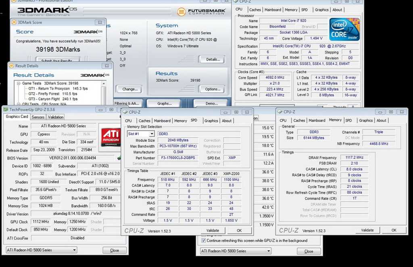This screenshot has height=267, width=413.
Task: Click Close in the GPU-Z sensors window
Action: point(309,251)
